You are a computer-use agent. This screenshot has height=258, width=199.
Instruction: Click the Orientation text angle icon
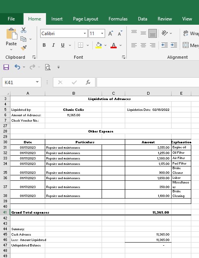[165, 33]
